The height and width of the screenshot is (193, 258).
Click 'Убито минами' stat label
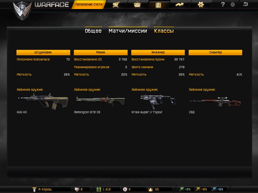[x=142, y=67]
